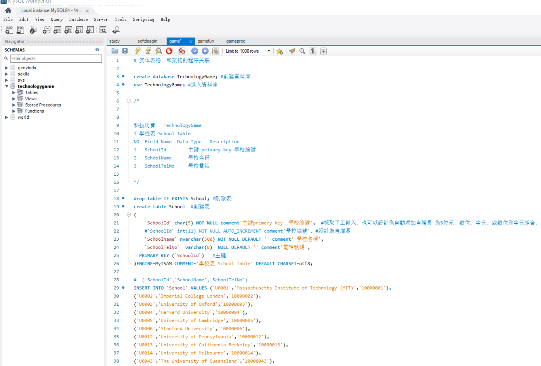Image resolution: width=541 pixels, height=366 pixels.
Task: Stop query execution with red hand icon
Action: coord(169,51)
